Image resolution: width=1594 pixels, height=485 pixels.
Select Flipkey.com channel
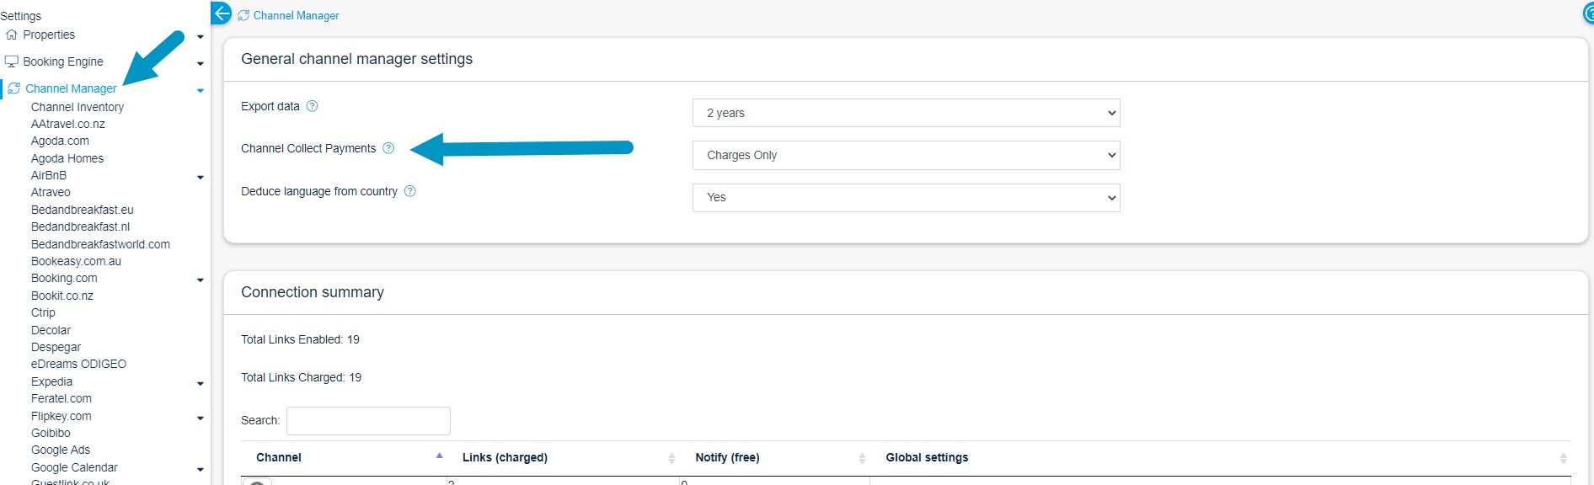[x=62, y=416]
